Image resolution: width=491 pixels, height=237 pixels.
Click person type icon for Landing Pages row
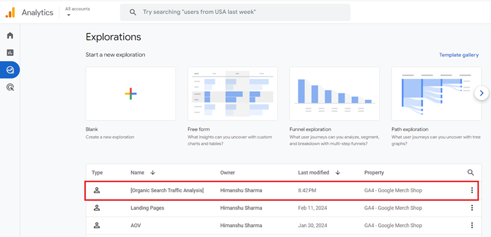97,208
